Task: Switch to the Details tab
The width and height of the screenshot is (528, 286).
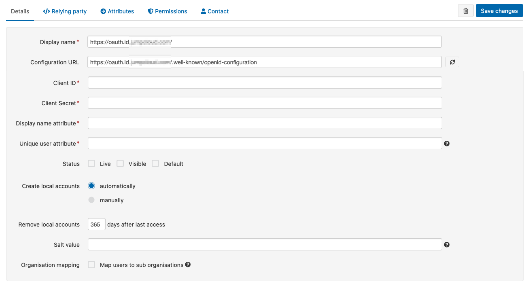Action: coord(20,11)
